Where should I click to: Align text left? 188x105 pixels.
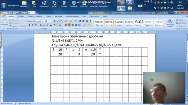(66, 25)
